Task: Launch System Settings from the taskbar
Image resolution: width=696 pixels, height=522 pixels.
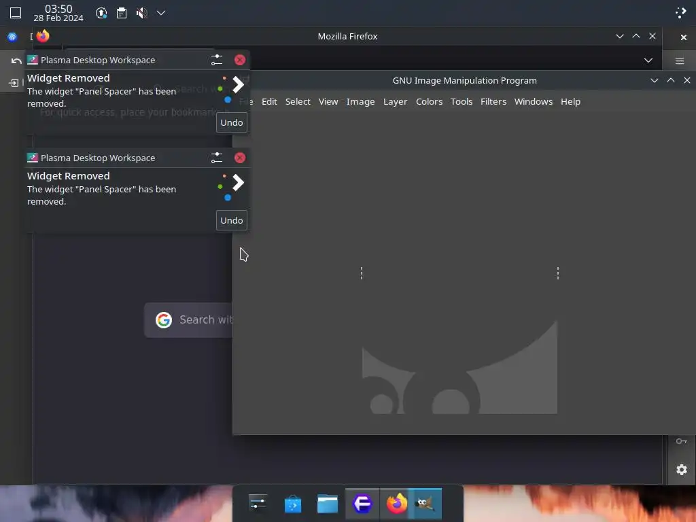Action: tap(258, 504)
